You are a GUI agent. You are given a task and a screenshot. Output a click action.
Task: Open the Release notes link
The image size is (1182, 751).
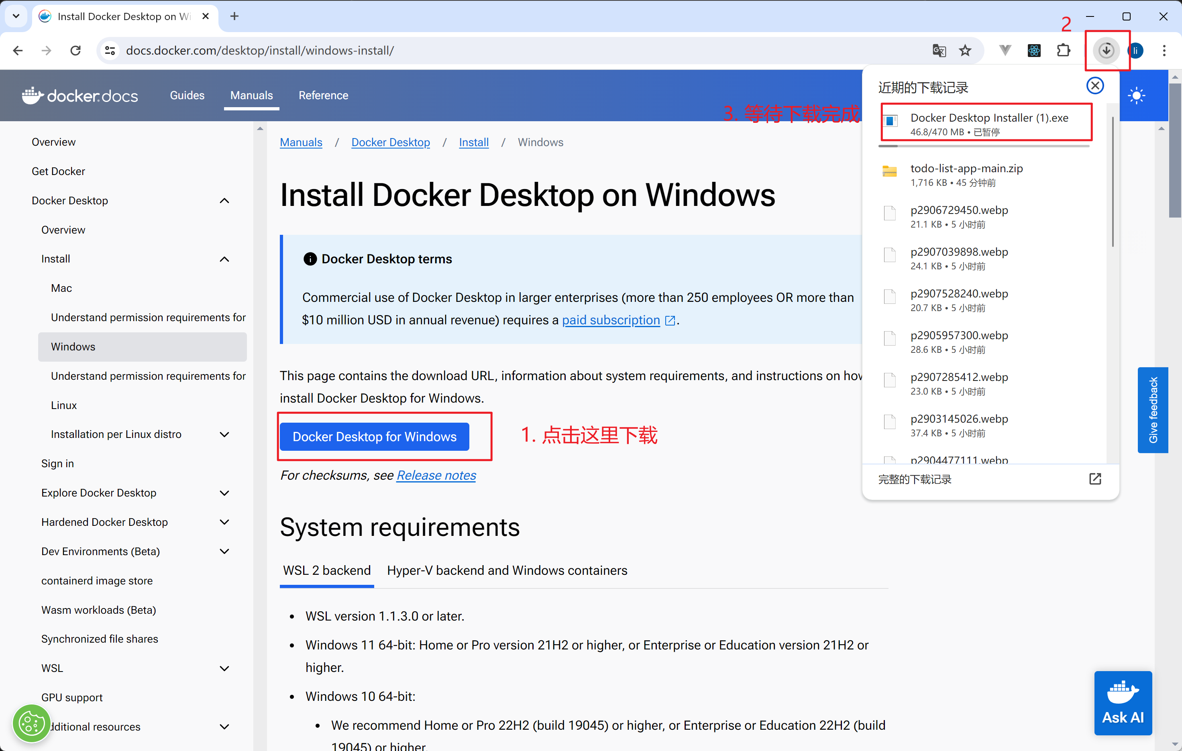(436, 475)
